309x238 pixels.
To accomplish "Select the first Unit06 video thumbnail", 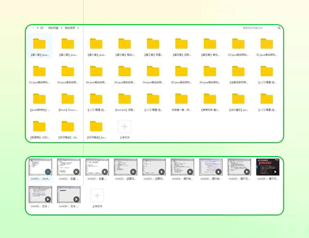I will tap(40, 195).
